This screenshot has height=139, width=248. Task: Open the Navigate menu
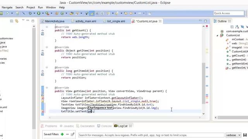[7, 7]
